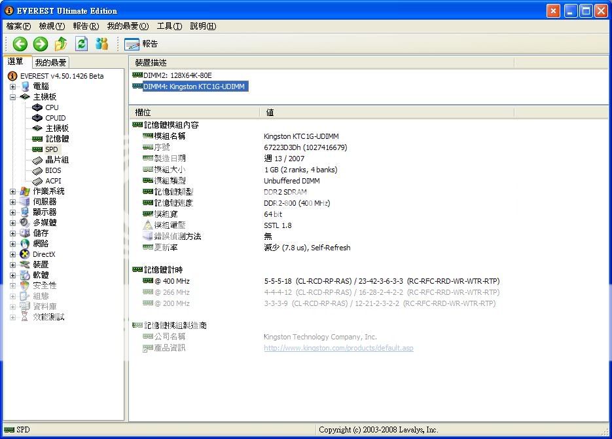The width and height of the screenshot is (612, 439).
Task: Collapse the 主機板 tree branch
Action: (13, 97)
